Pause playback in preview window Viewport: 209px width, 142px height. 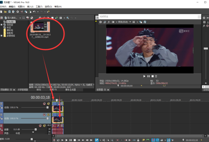148,76
